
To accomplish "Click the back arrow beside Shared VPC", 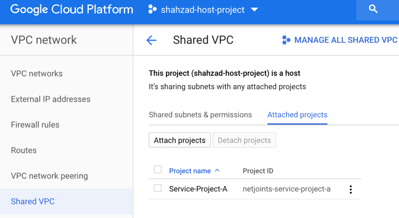I will click(152, 40).
